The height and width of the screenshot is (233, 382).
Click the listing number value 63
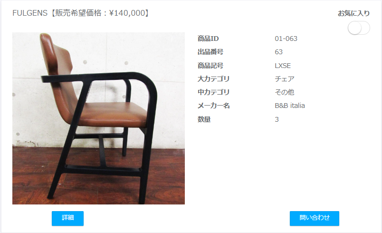[279, 52]
